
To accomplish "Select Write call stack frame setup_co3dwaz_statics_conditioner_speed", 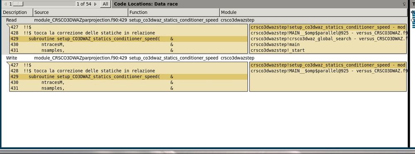I will point(328,65).
